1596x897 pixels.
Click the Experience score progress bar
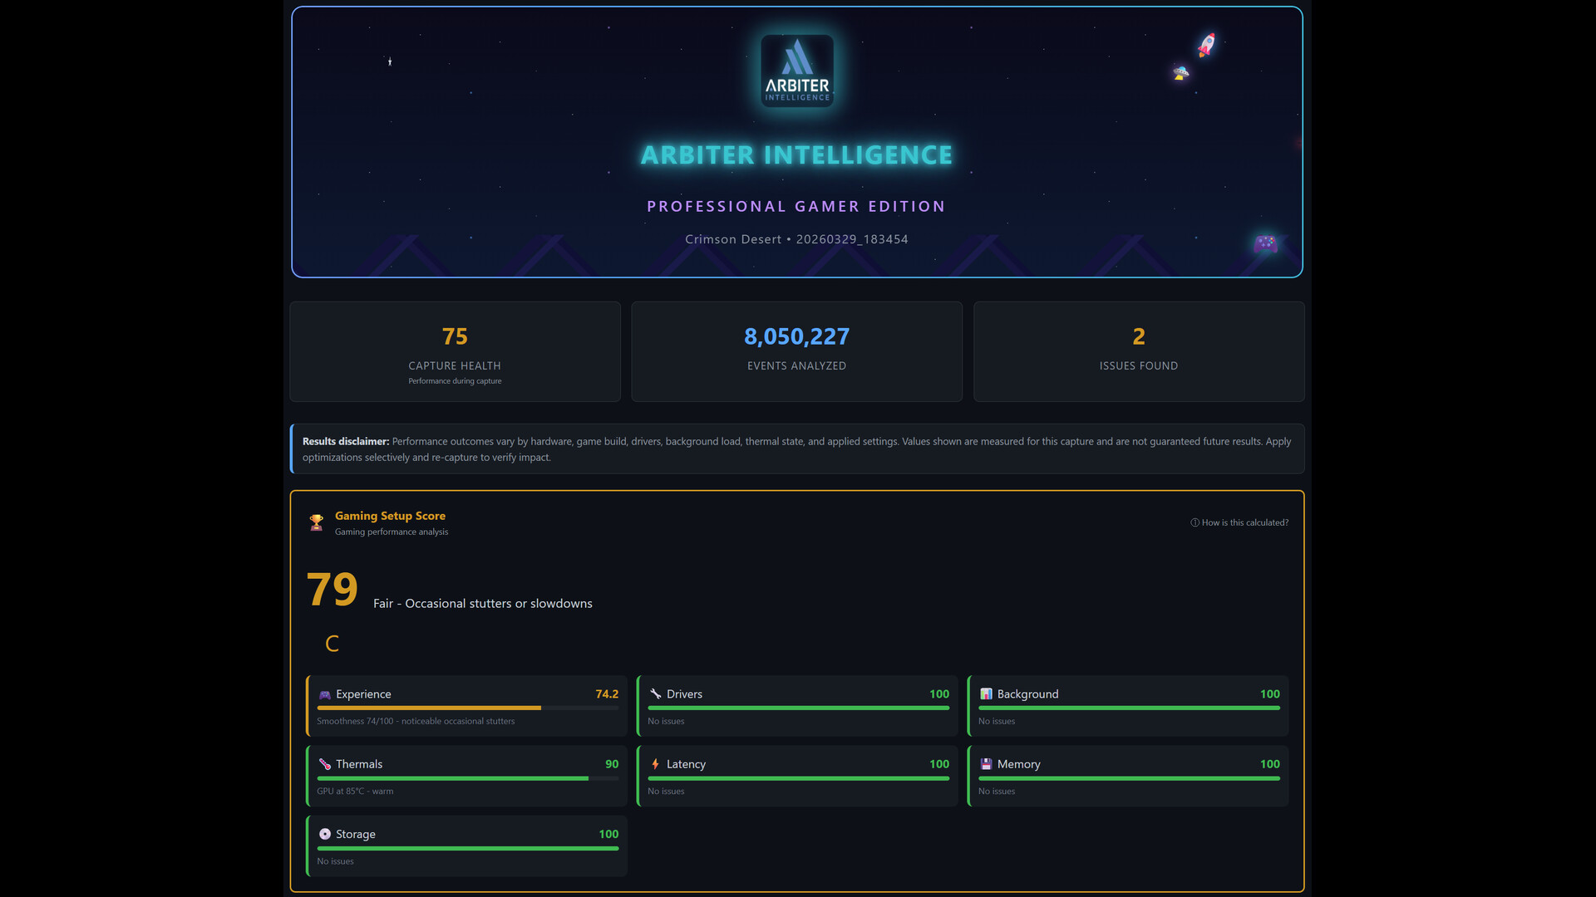468,708
